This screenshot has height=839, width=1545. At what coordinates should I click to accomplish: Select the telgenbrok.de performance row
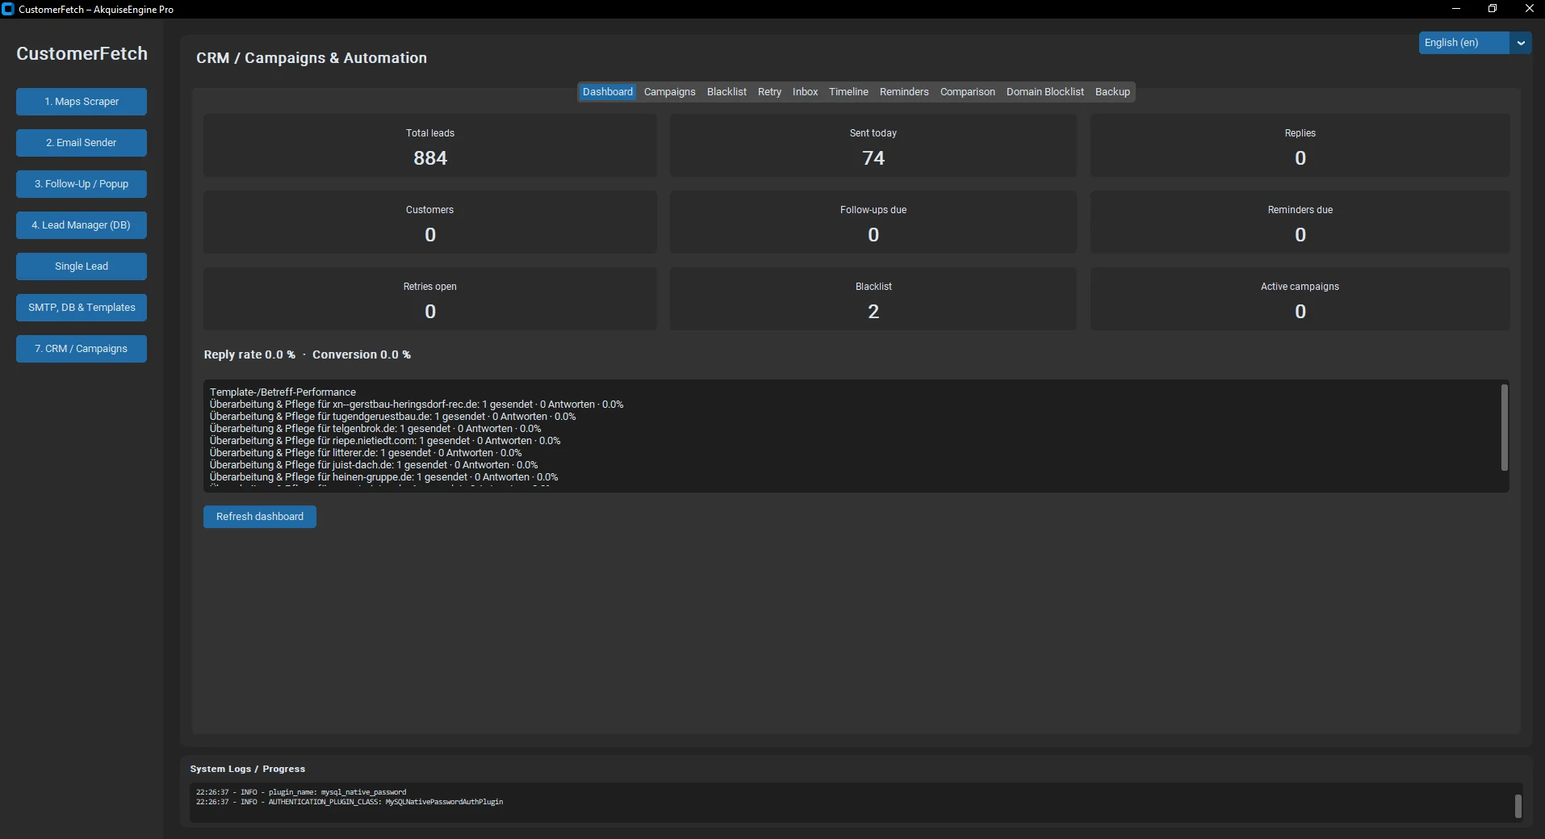tap(375, 429)
